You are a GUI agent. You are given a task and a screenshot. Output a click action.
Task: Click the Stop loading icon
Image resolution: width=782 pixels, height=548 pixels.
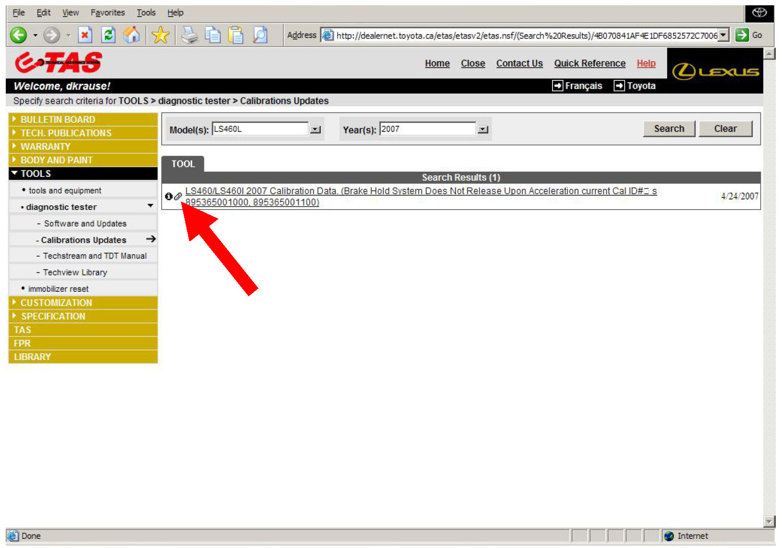click(x=85, y=35)
